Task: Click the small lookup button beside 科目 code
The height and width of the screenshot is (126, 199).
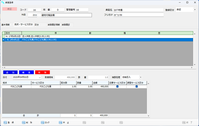Action: (39, 15)
